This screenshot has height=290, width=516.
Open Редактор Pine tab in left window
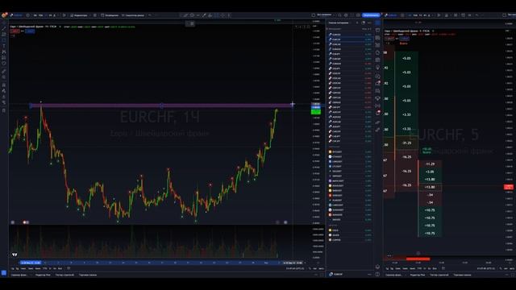[x=43, y=275]
